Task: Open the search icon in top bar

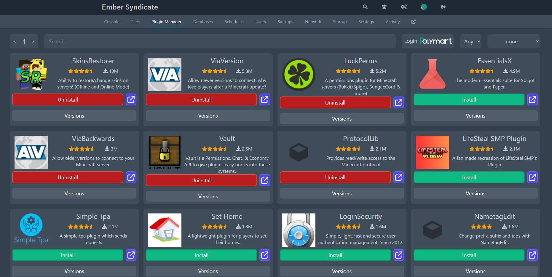Action: click(365, 7)
